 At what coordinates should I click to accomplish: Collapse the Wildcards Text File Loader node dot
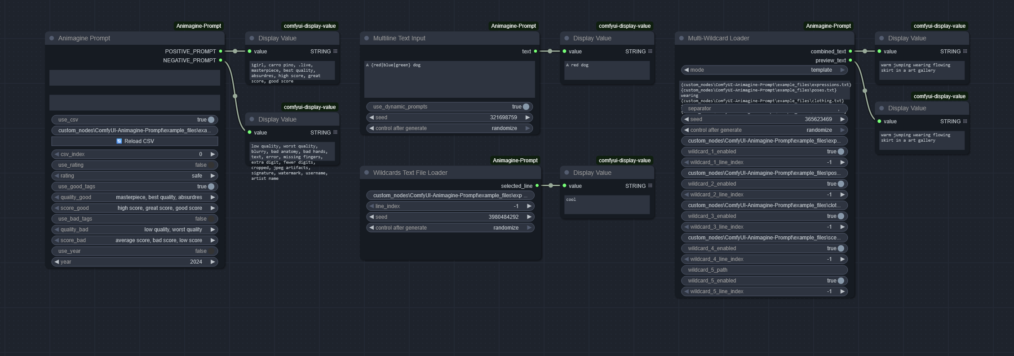coord(367,173)
